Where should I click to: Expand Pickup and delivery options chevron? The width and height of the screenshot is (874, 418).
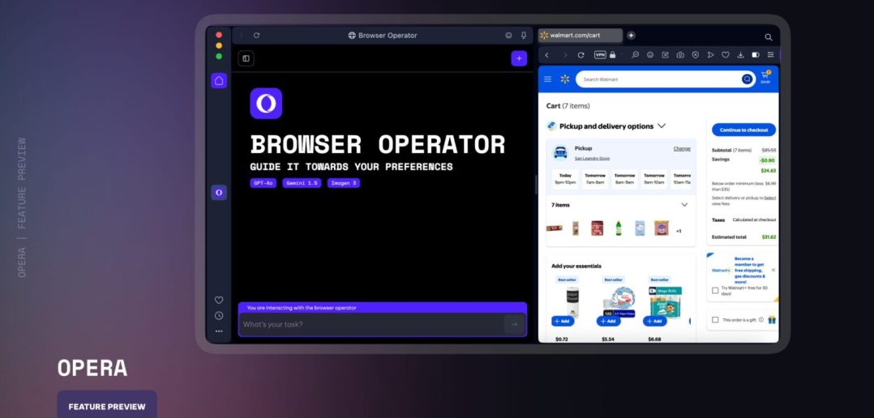click(662, 126)
